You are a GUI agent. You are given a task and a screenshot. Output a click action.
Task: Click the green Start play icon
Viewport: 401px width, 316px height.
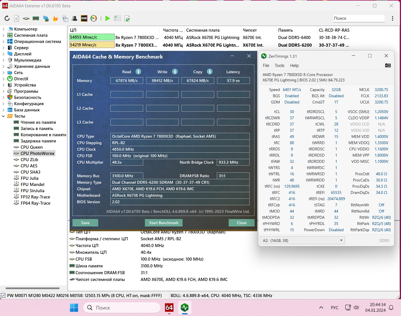click(x=108, y=18)
